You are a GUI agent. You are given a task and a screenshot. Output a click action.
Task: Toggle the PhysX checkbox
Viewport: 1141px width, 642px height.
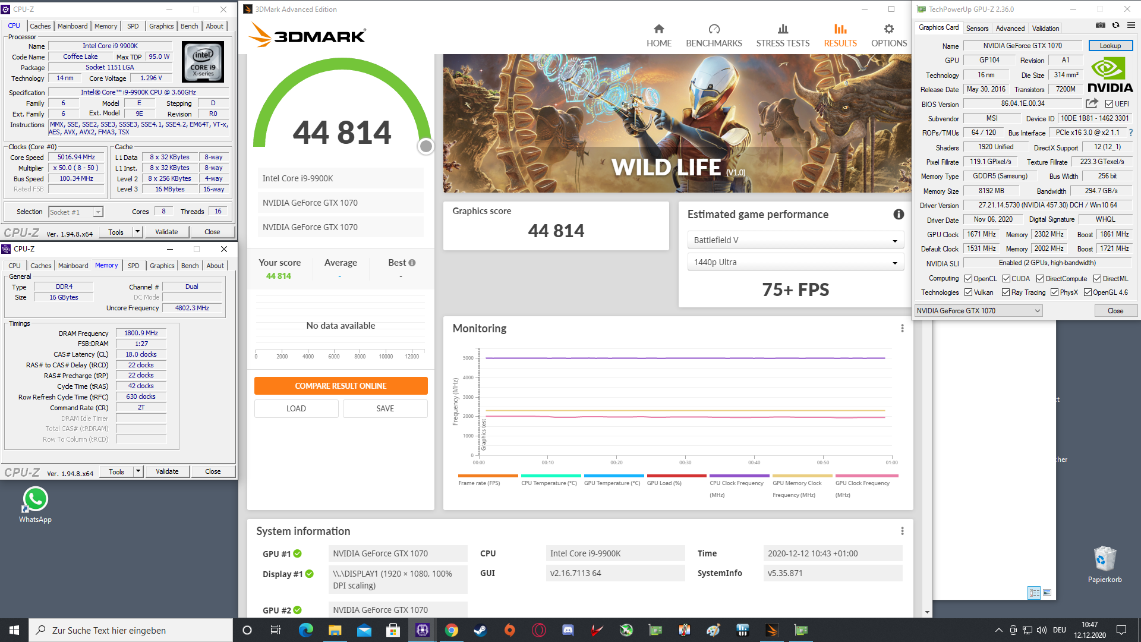coord(1054,292)
